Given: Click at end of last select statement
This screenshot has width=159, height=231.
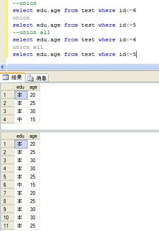Looking at the screenshot, I should 136,54.
